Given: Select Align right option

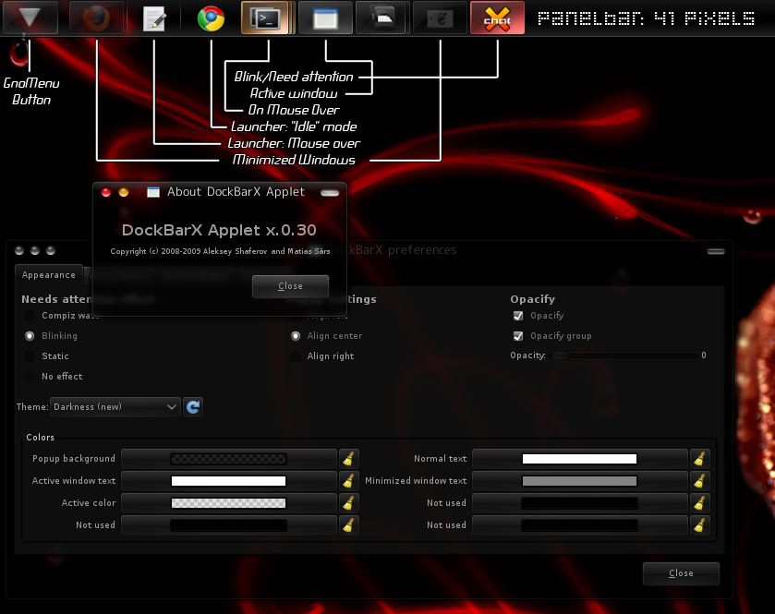Looking at the screenshot, I should point(296,356).
